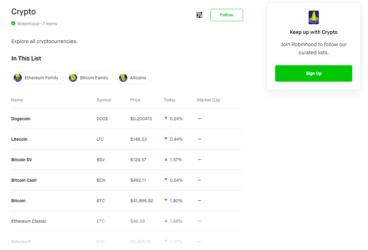Follow the Crypto list
Image resolution: width=368 pixels, height=250 pixels.
[x=226, y=15]
